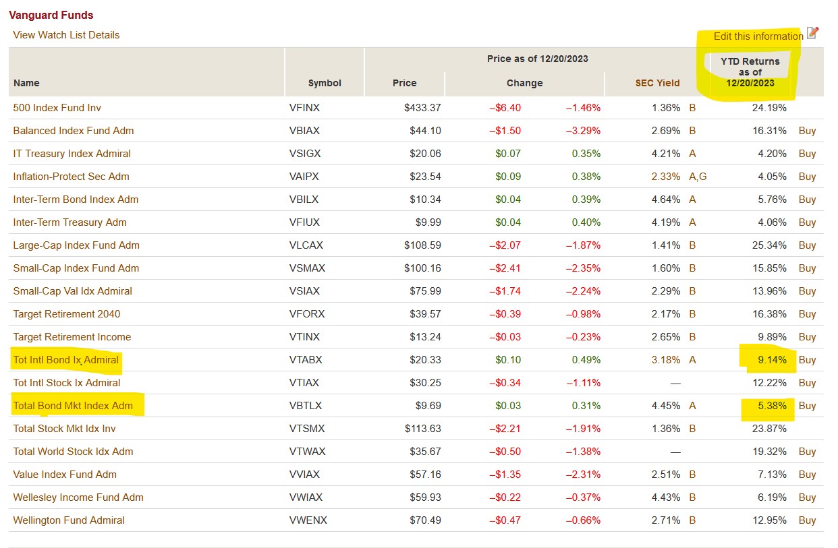838x548 pixels.
Task: Buy IT Treasury Index Admiral
Action: tap(807, 154)
